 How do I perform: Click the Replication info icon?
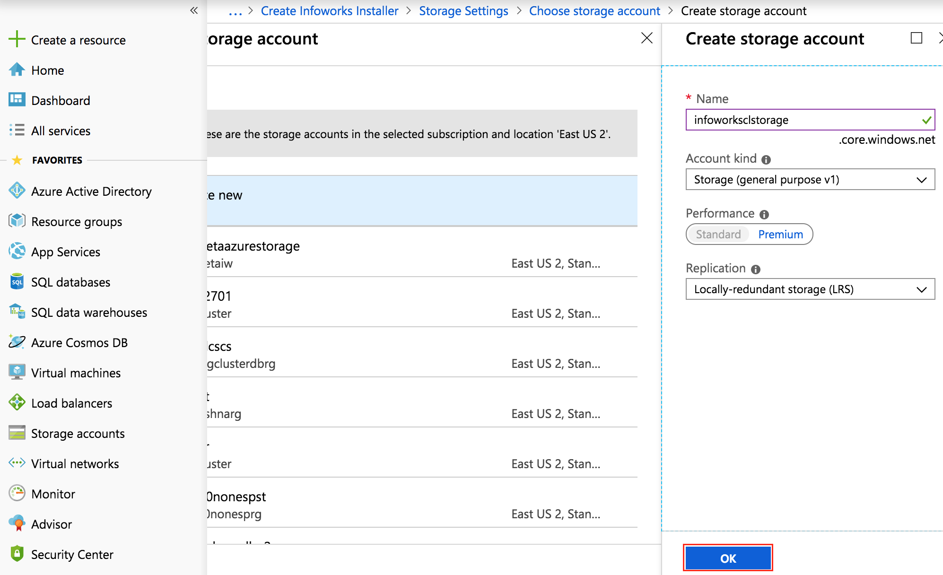point(756,270)
